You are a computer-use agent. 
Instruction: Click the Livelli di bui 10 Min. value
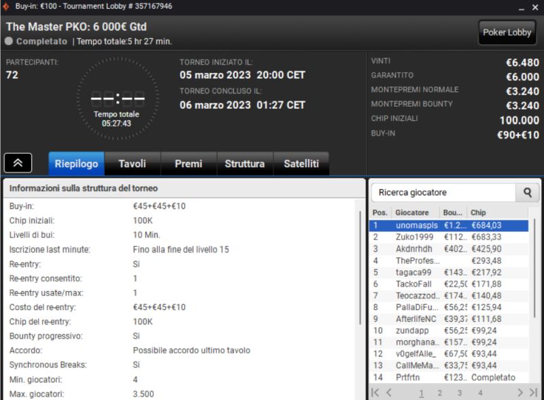(146, 235)
